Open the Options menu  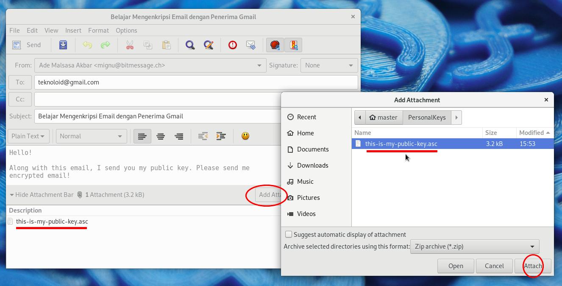(126, 31)
